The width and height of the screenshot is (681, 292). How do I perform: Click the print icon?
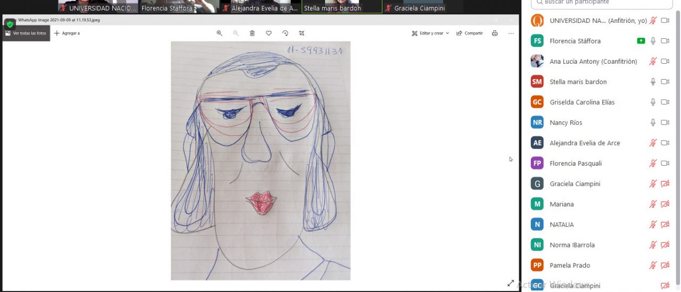[495, 33]
